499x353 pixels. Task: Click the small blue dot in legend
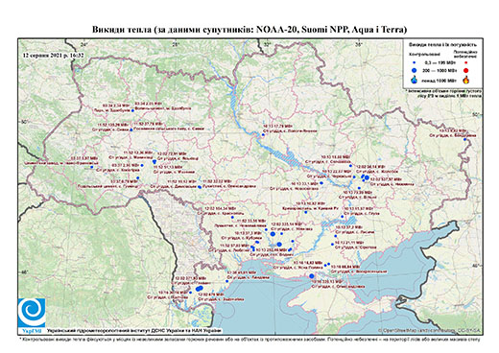point(415,62)
